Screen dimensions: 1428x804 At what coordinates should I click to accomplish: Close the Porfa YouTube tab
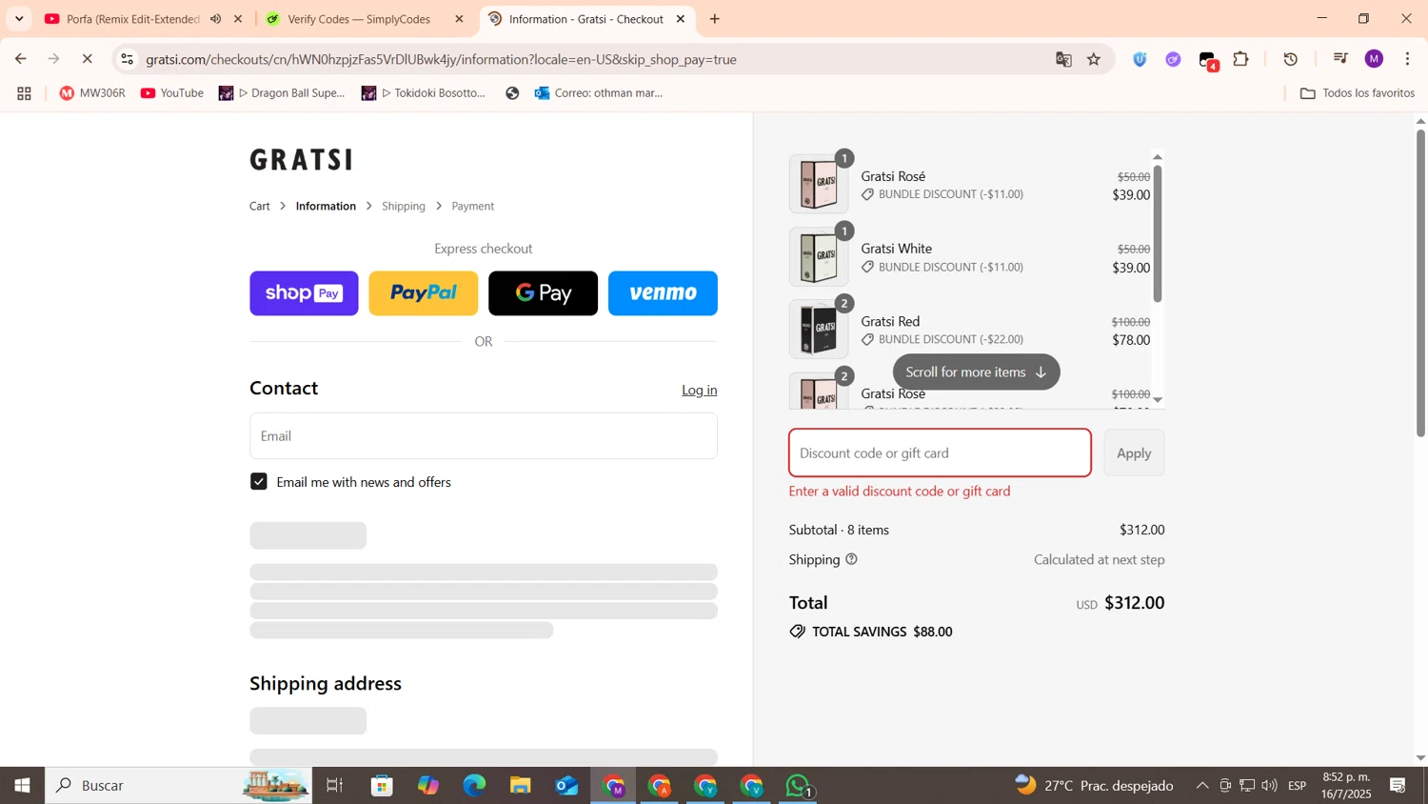pos(238,19)
